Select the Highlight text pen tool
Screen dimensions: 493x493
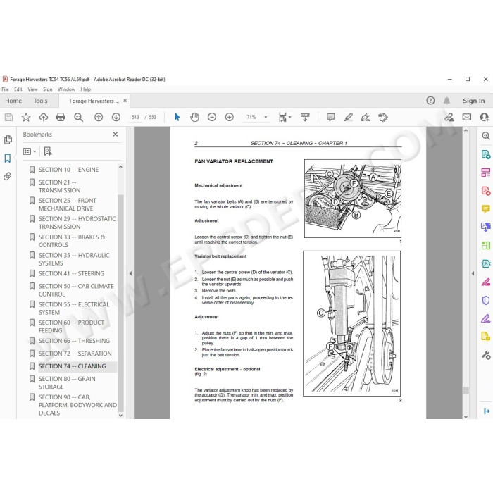coord(348,118)
